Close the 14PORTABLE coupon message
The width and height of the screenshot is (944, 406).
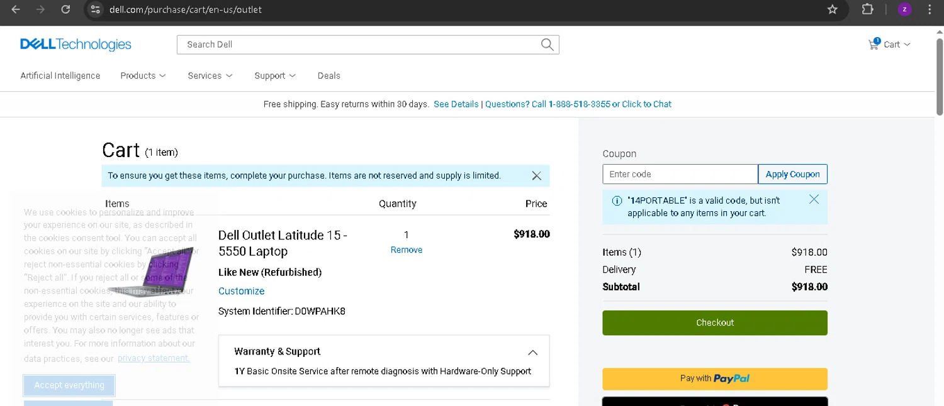tap(814, 199)
